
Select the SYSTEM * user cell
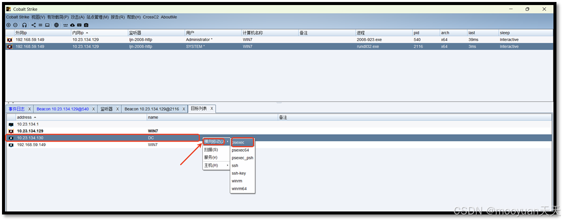pos(213,47)
